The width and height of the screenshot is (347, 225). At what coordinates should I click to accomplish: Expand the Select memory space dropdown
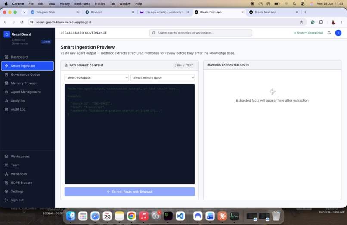(163, 78)
